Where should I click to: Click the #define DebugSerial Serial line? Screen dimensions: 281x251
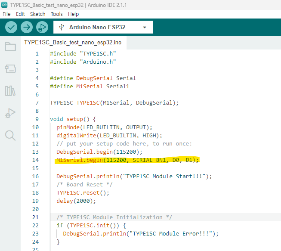click(93, 78)
